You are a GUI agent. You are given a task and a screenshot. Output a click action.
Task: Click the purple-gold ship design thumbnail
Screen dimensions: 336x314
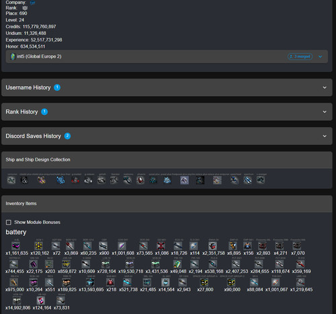tap(42, 180)
